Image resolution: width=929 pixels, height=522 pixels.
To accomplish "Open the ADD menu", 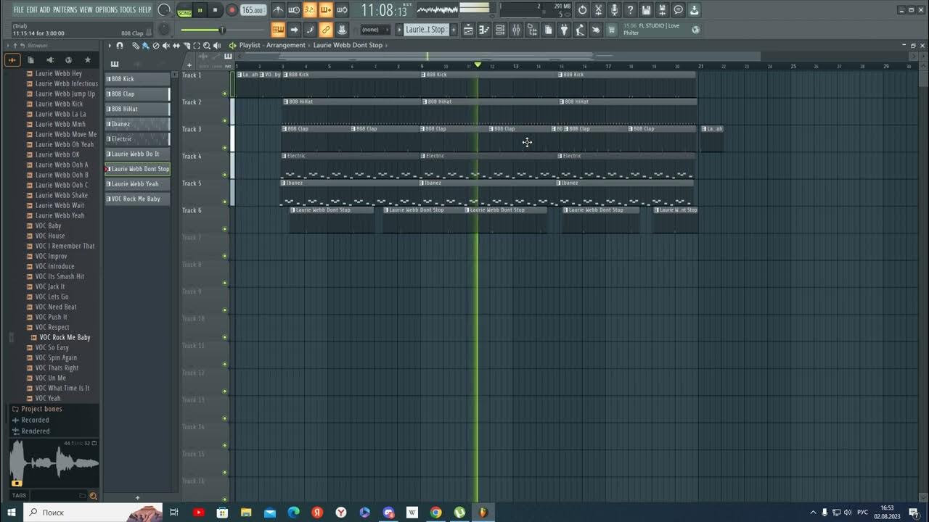I will [45, 9].
